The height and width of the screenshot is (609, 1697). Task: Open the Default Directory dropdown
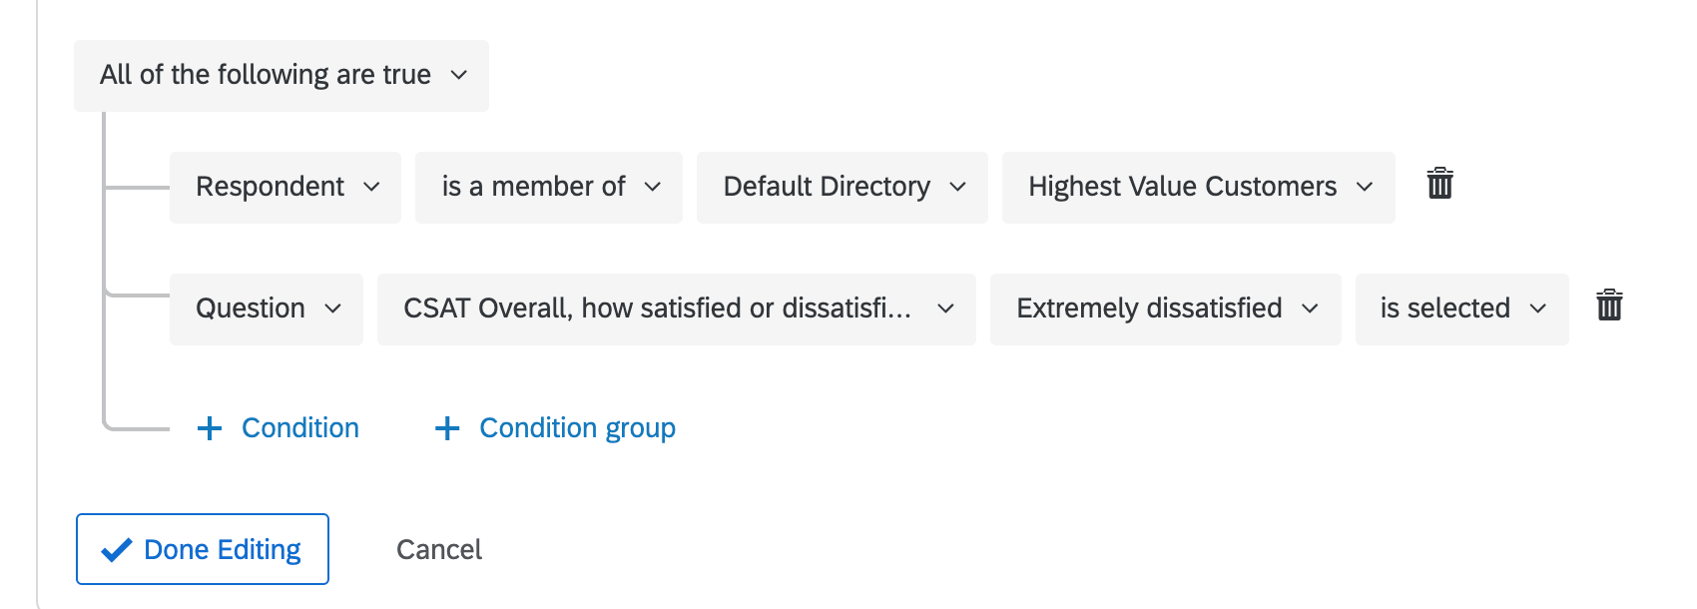(843, 187)
